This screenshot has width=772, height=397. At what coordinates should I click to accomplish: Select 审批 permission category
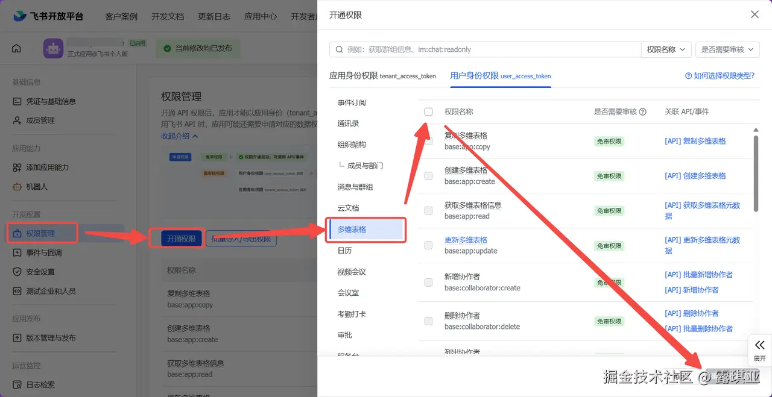coord(344,335)
